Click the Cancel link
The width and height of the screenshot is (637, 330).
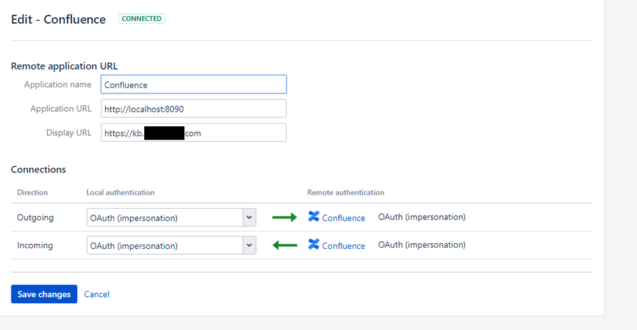[96, 294]
